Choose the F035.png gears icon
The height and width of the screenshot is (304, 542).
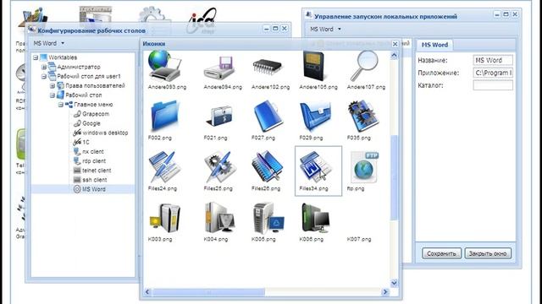(x=363, y=117)
